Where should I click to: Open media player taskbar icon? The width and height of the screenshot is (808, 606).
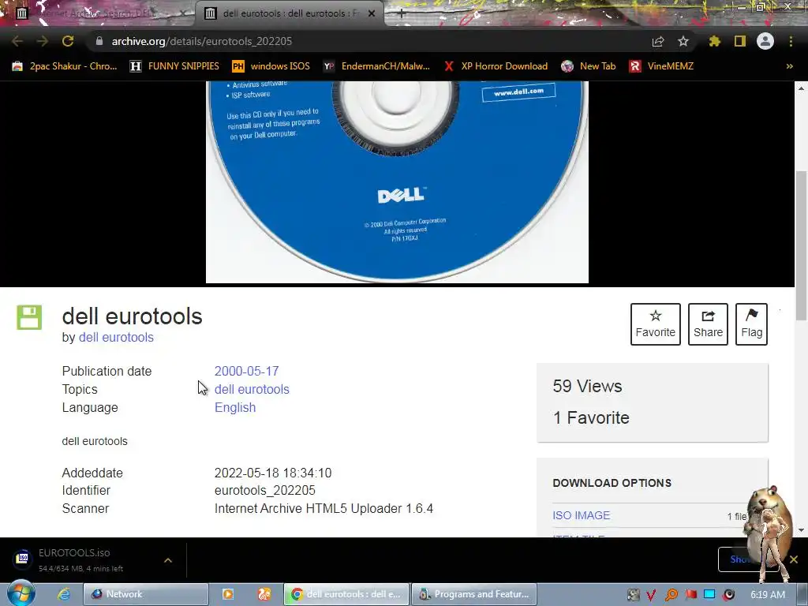(x=227, y=594)
